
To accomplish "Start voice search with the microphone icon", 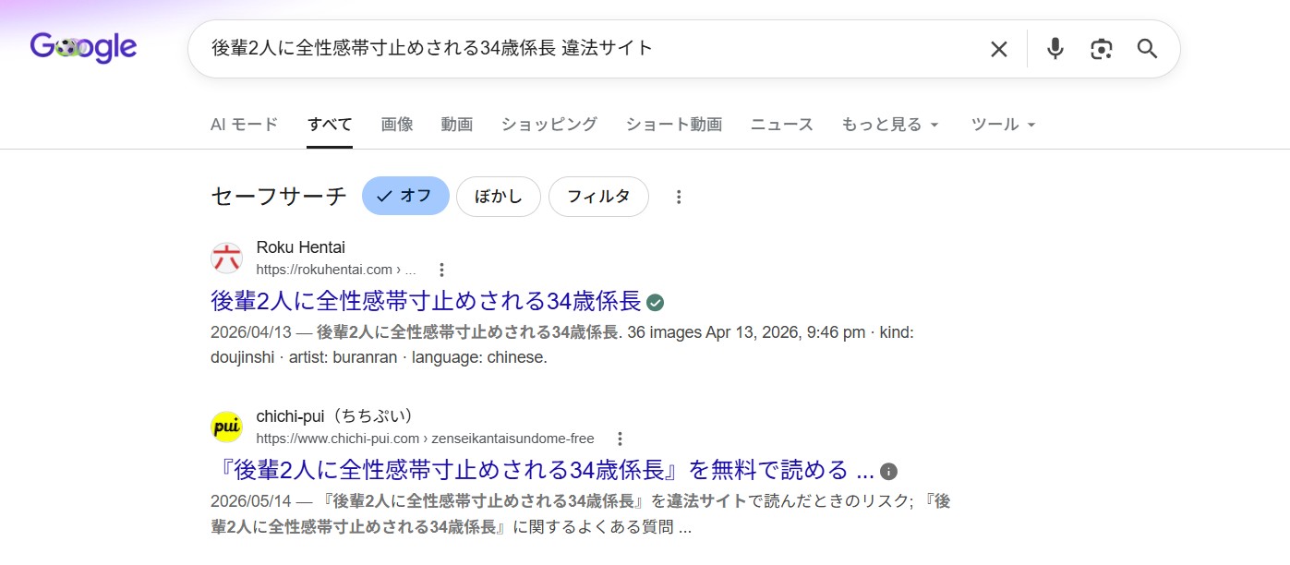I will (x=1055, y=49).
